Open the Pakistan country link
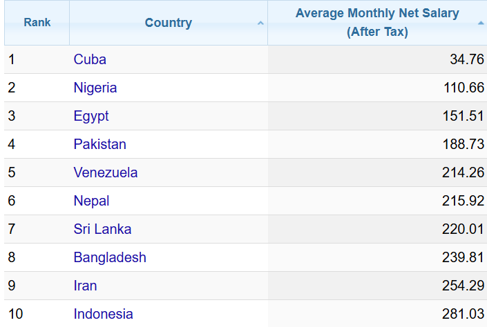The height and width of the screenshot is (327, 487). 99,144
